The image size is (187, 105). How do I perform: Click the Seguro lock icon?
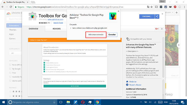(16, 7)
